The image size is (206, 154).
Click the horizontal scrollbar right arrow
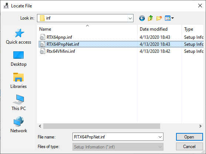point(200,126)
